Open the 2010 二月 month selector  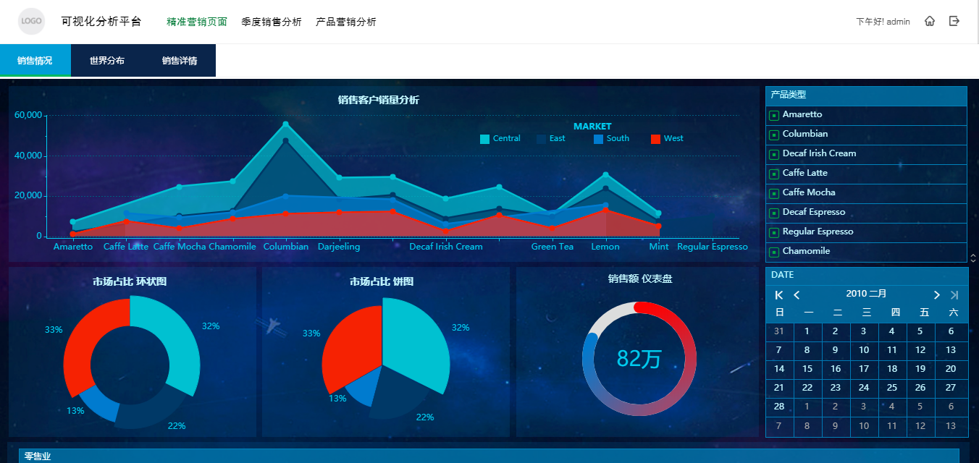click(866, 294)
